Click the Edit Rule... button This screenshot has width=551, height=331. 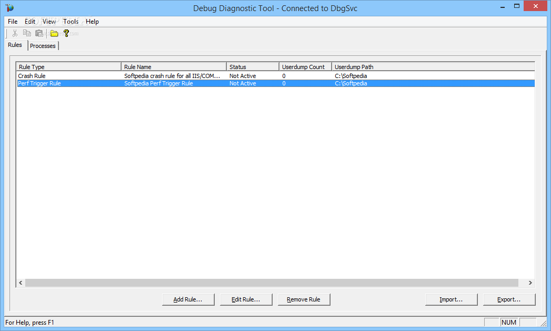point(246,299)
